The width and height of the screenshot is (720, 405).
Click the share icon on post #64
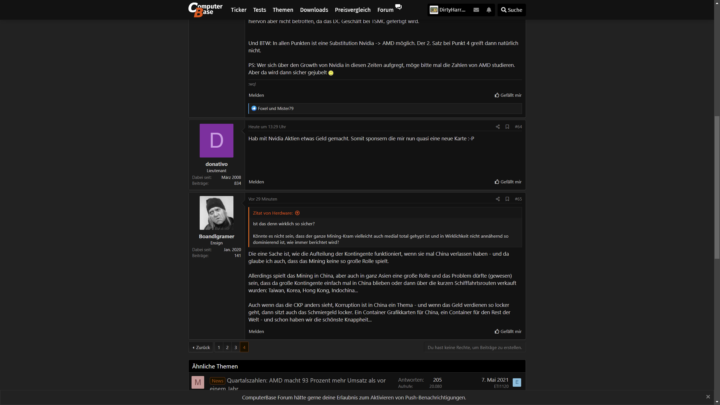(x=498, y=127)
